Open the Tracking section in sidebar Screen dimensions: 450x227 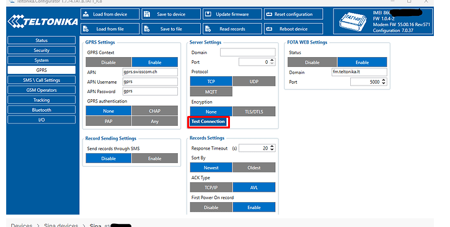pos(42,100)
